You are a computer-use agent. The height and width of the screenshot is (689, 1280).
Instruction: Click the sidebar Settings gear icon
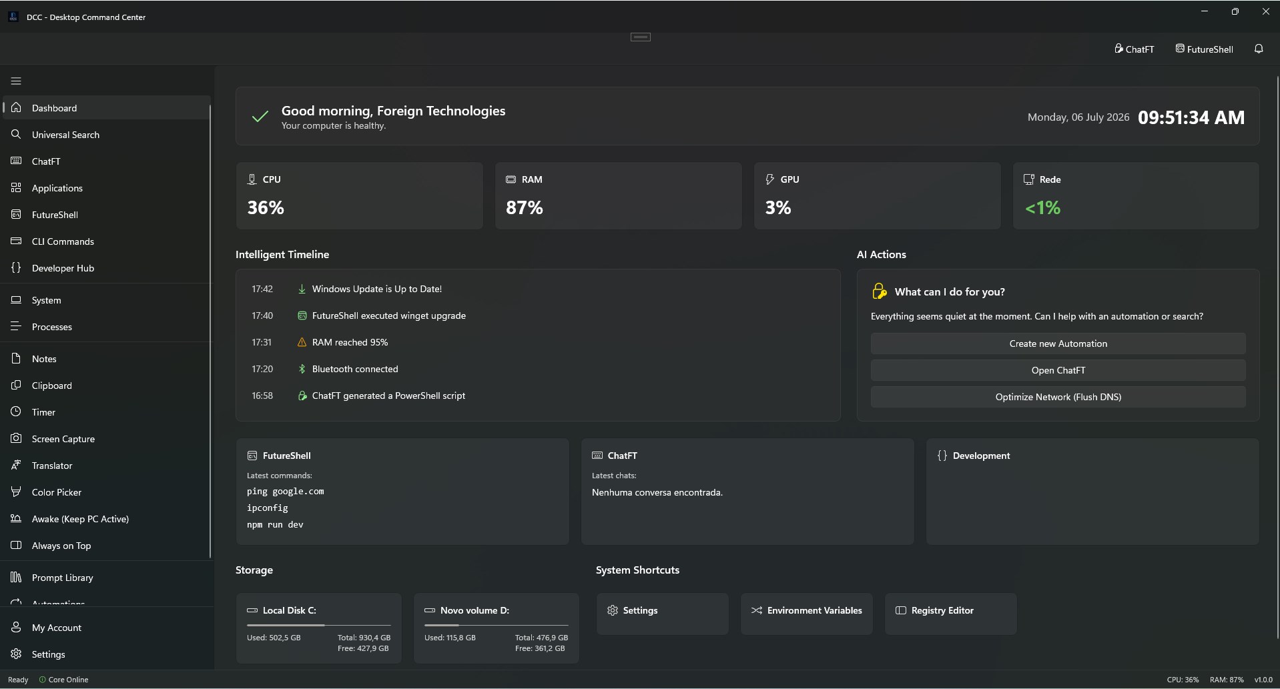[16, 654]
